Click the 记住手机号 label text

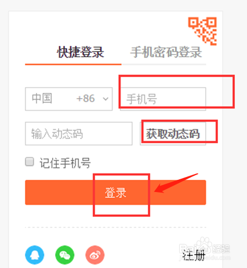tap(65, 163)
